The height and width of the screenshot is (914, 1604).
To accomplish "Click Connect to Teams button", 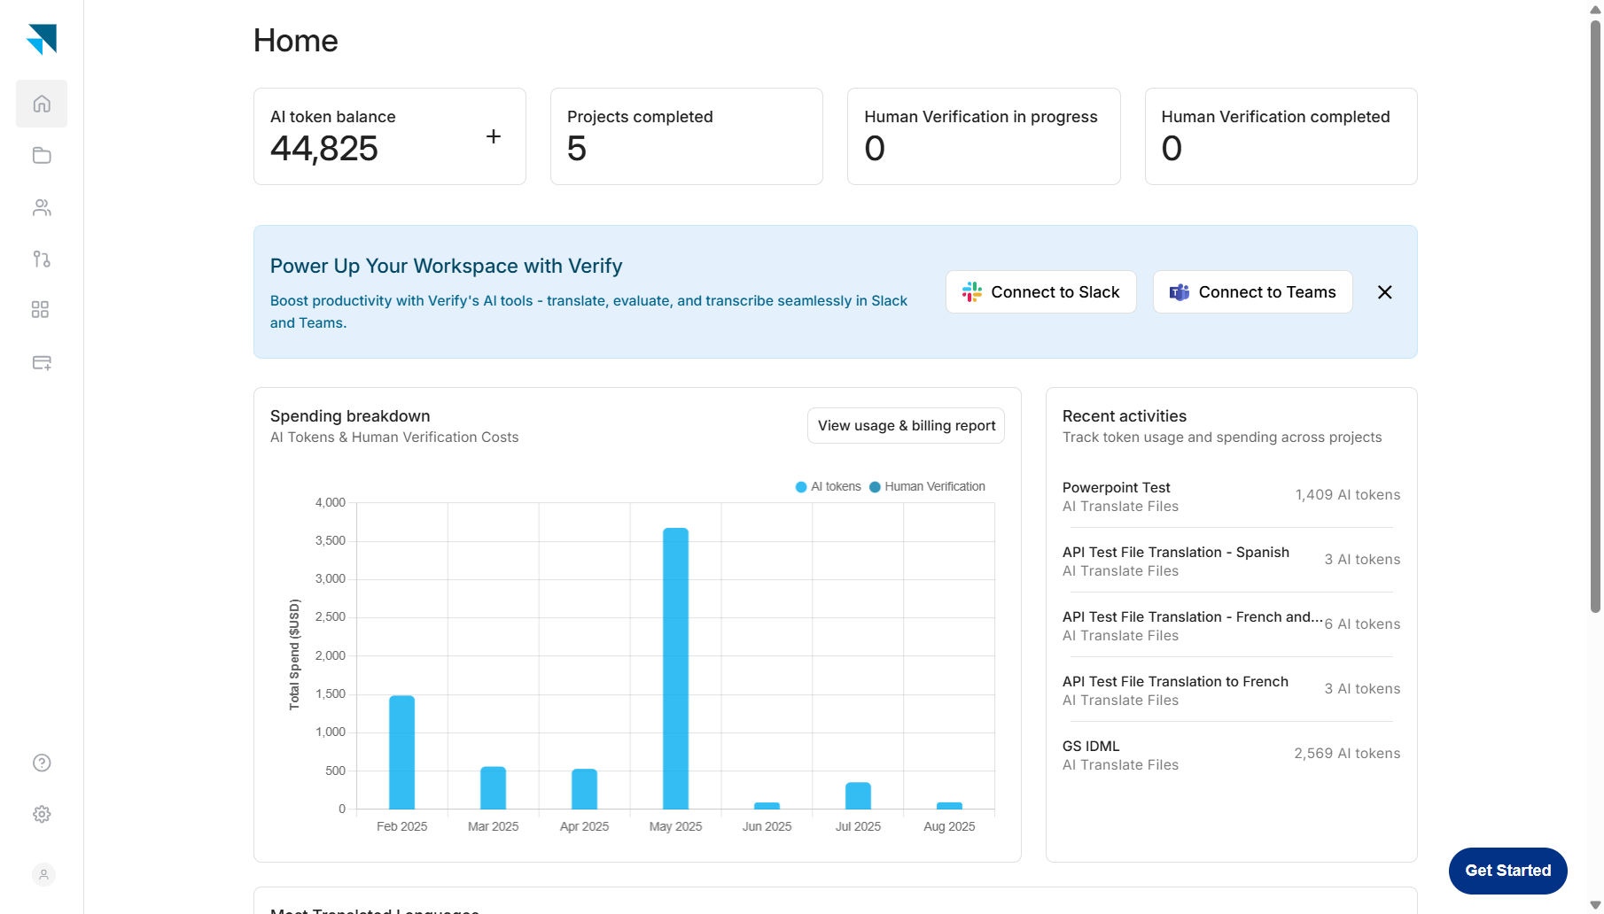I will 1252,292.
